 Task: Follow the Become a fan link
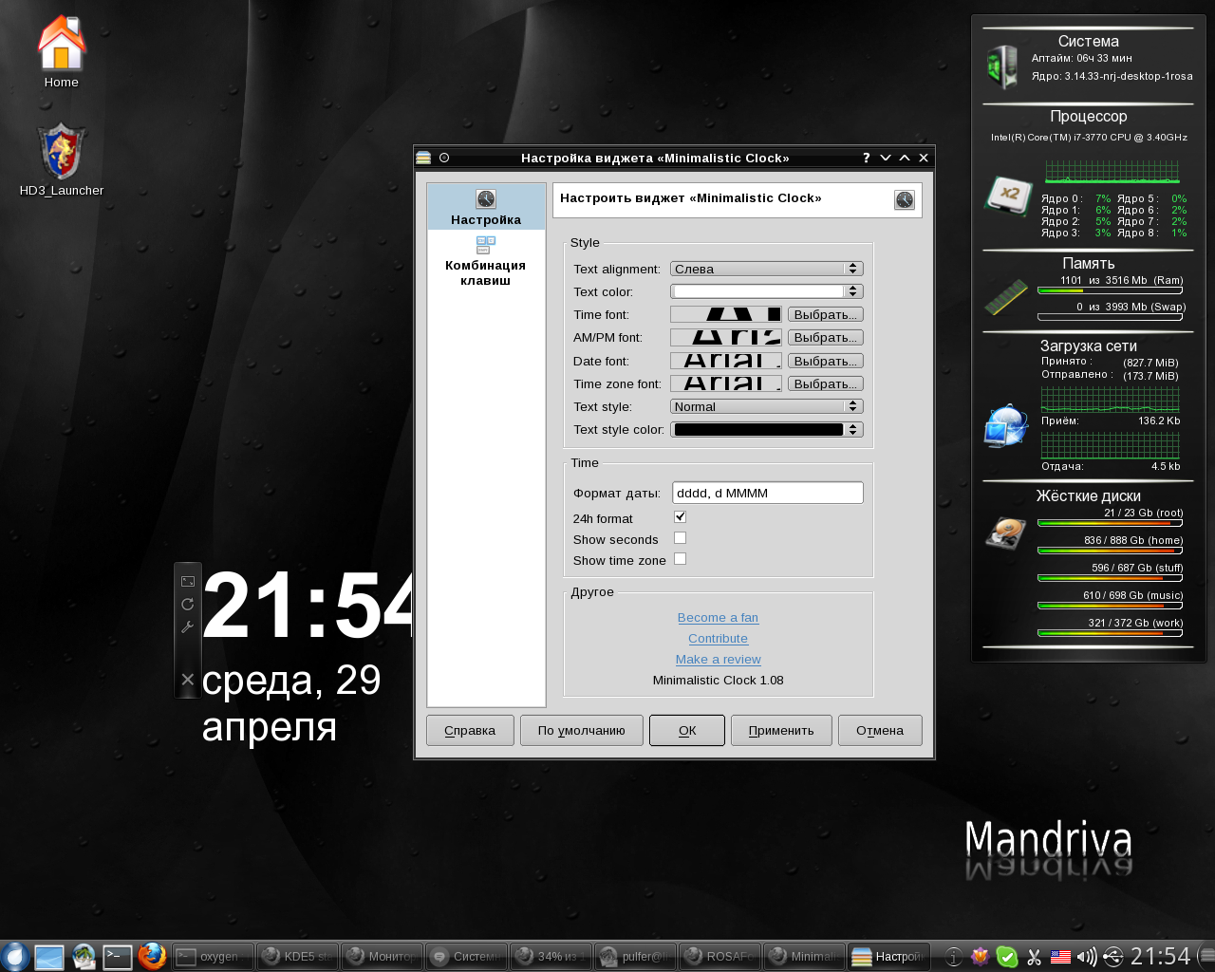point(718,618)
